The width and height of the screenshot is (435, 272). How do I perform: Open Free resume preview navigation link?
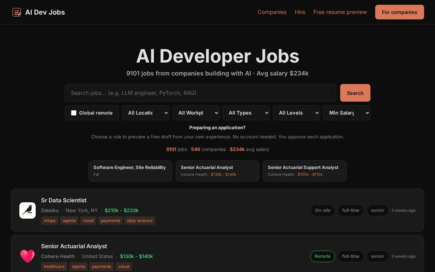point(340,12)
